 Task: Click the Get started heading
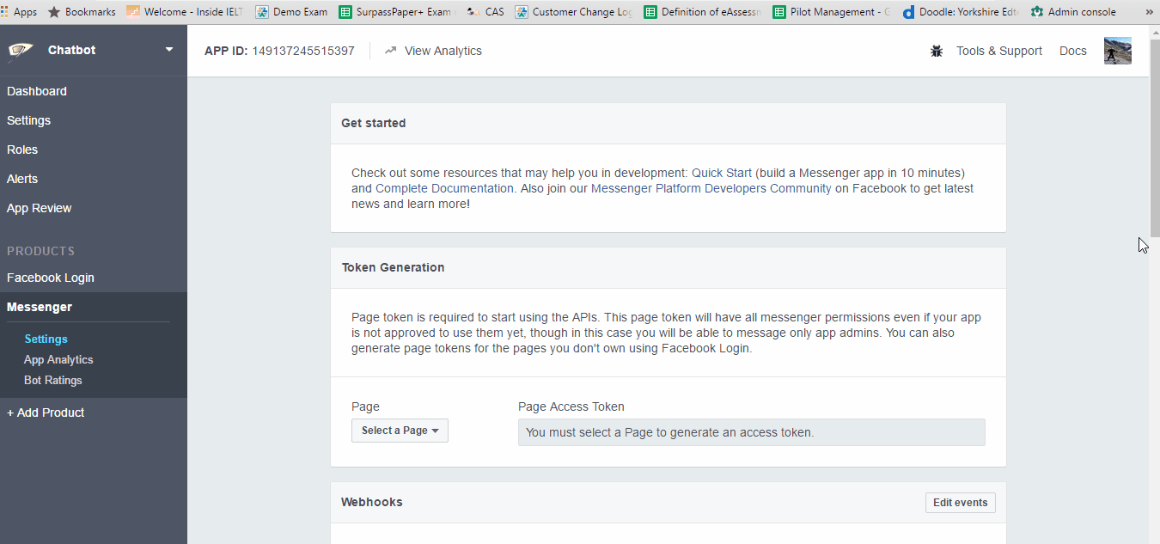(x=374, y=123)
